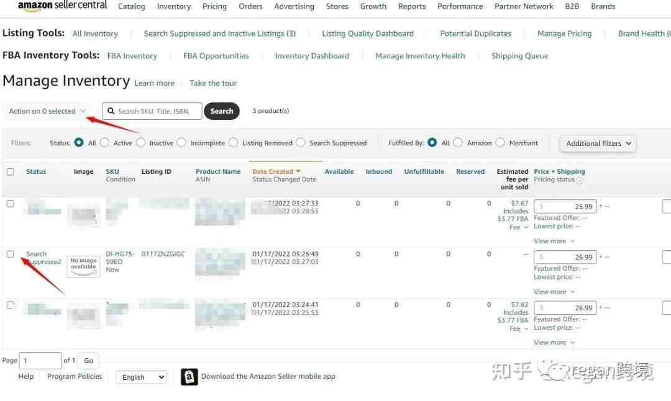Open the English language dropdown
671x401 pixels.
(x=141, y=377)
